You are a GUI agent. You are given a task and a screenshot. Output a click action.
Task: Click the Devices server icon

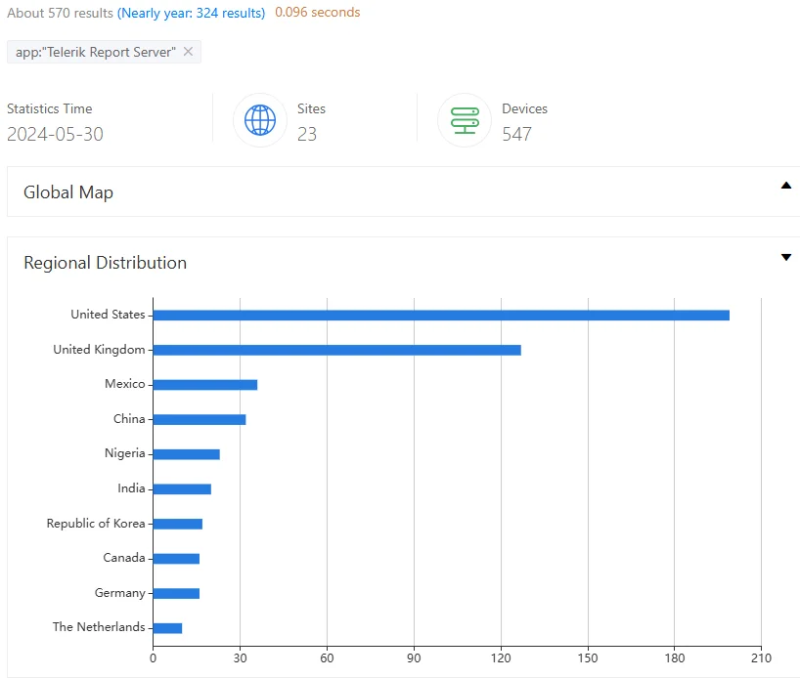click(x=465, y=120)
